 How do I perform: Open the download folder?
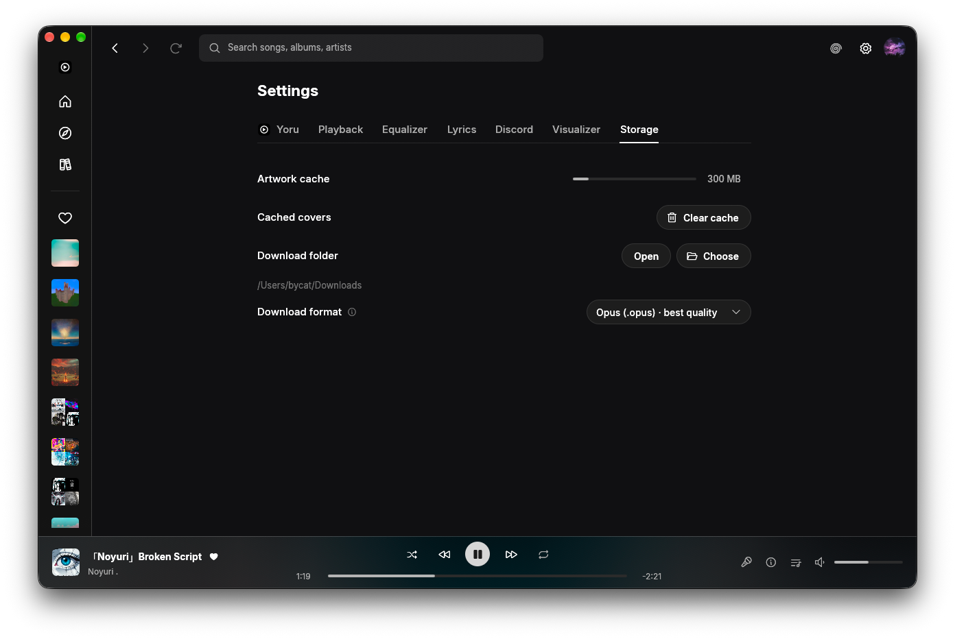point(646,256)
